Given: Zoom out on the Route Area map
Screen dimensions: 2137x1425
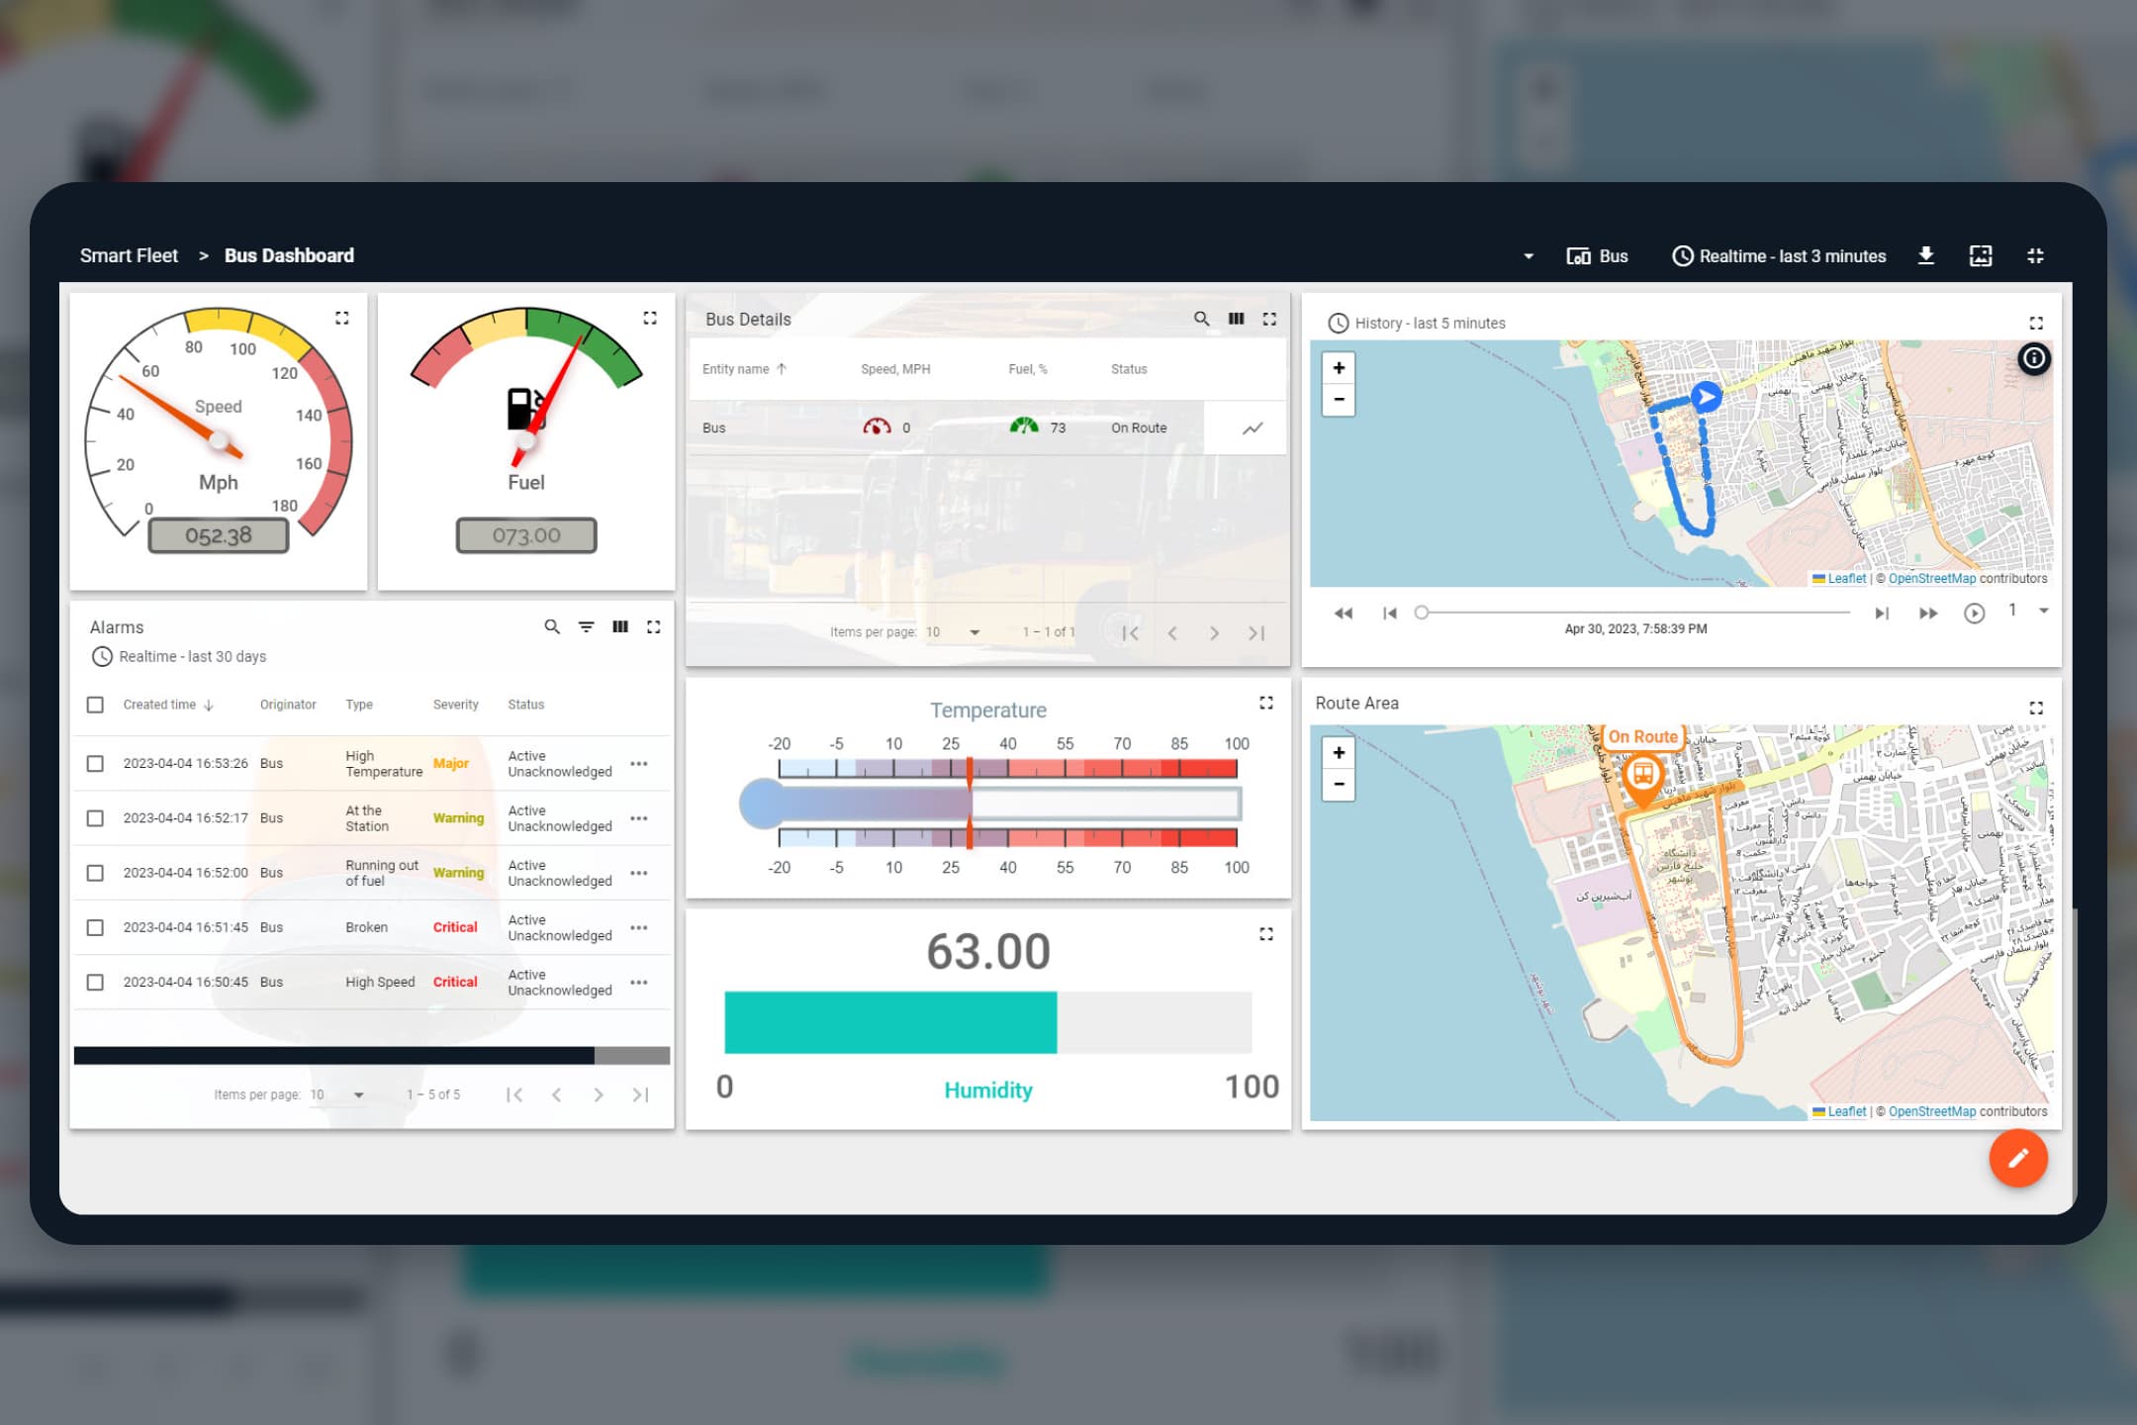Looking at the screenshot, I should pos(1339,785).
